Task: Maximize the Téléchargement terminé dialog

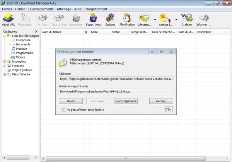Action: pos(162,52)
